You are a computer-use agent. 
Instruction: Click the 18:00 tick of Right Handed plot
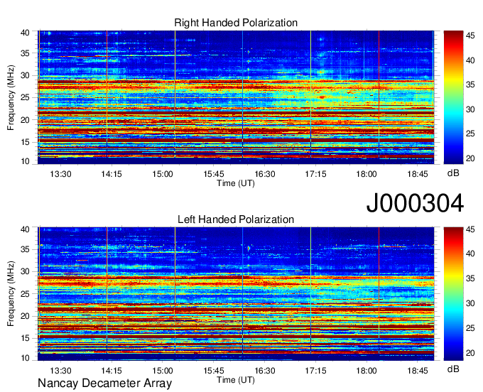367,174
